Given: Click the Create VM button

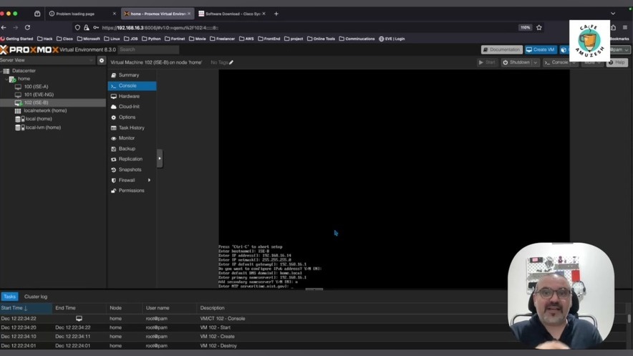Looking at the screenshot, I should tap(540, 49).
